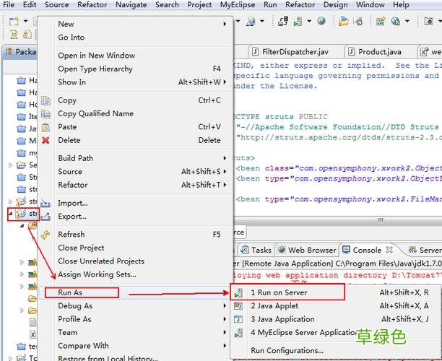This screenshot has width=442, height=361.
Task: Expand the Debug As submenu arrow
Action: [x=225, y=305]
